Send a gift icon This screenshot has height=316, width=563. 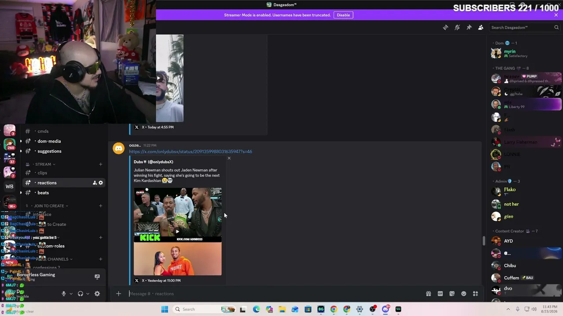click(x=428, y=294)
